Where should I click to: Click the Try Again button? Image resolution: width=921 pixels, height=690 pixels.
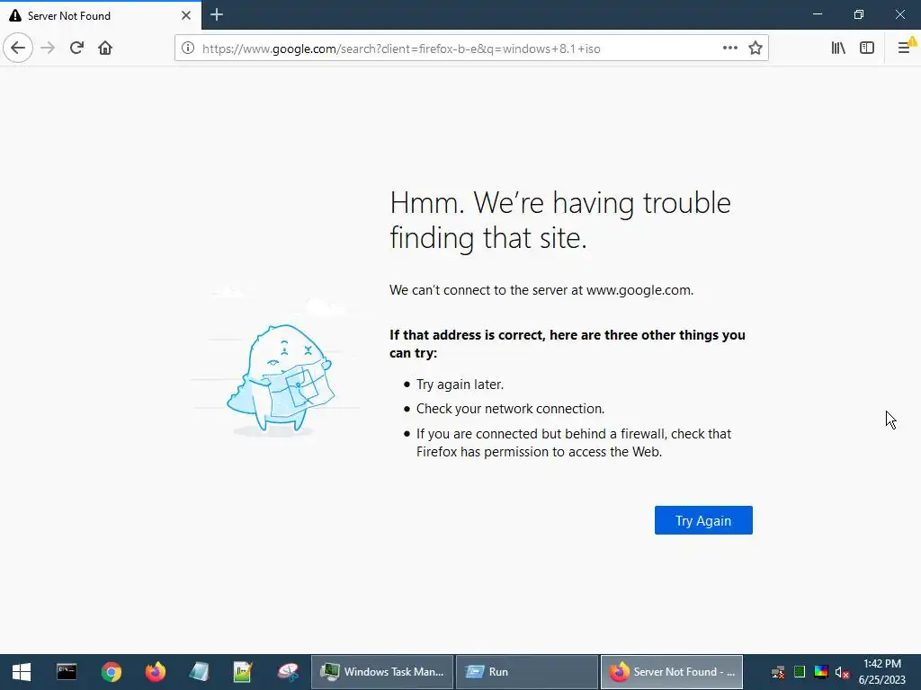[x=703, y=520]
